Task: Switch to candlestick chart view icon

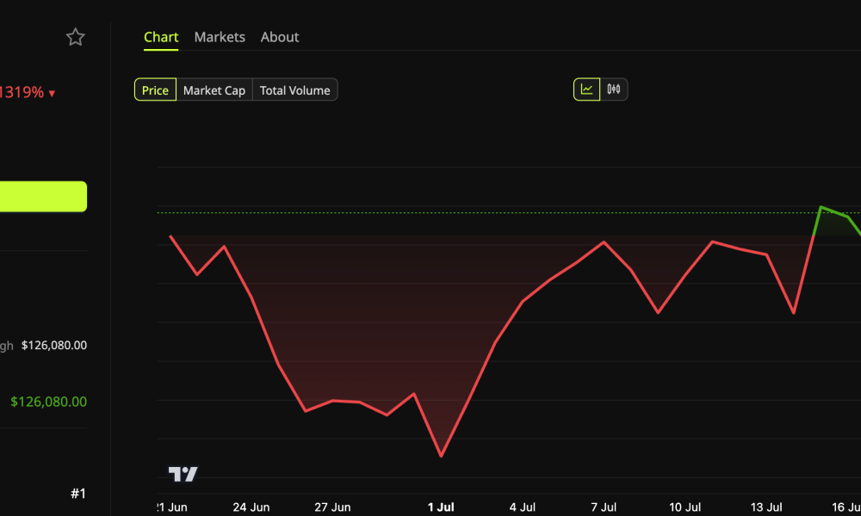Action: tap(613, 89)
